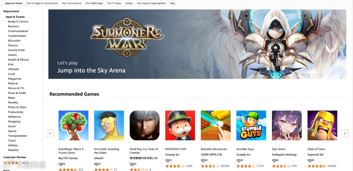The image size is (353, 171).
Task: Open the Stumble Guys app icon
Action: 251,125
